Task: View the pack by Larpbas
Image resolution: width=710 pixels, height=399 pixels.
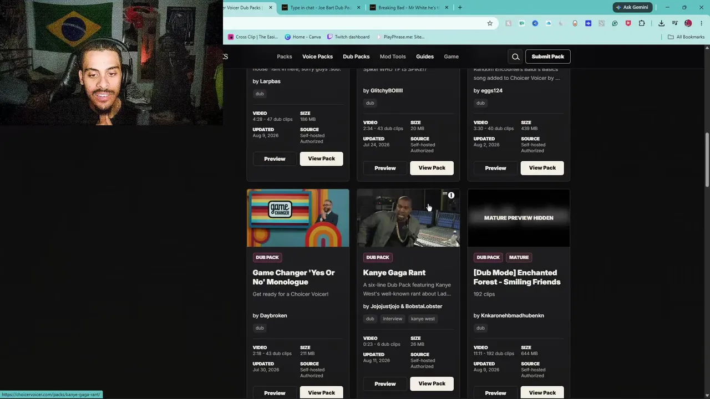Action: (322, 159)
